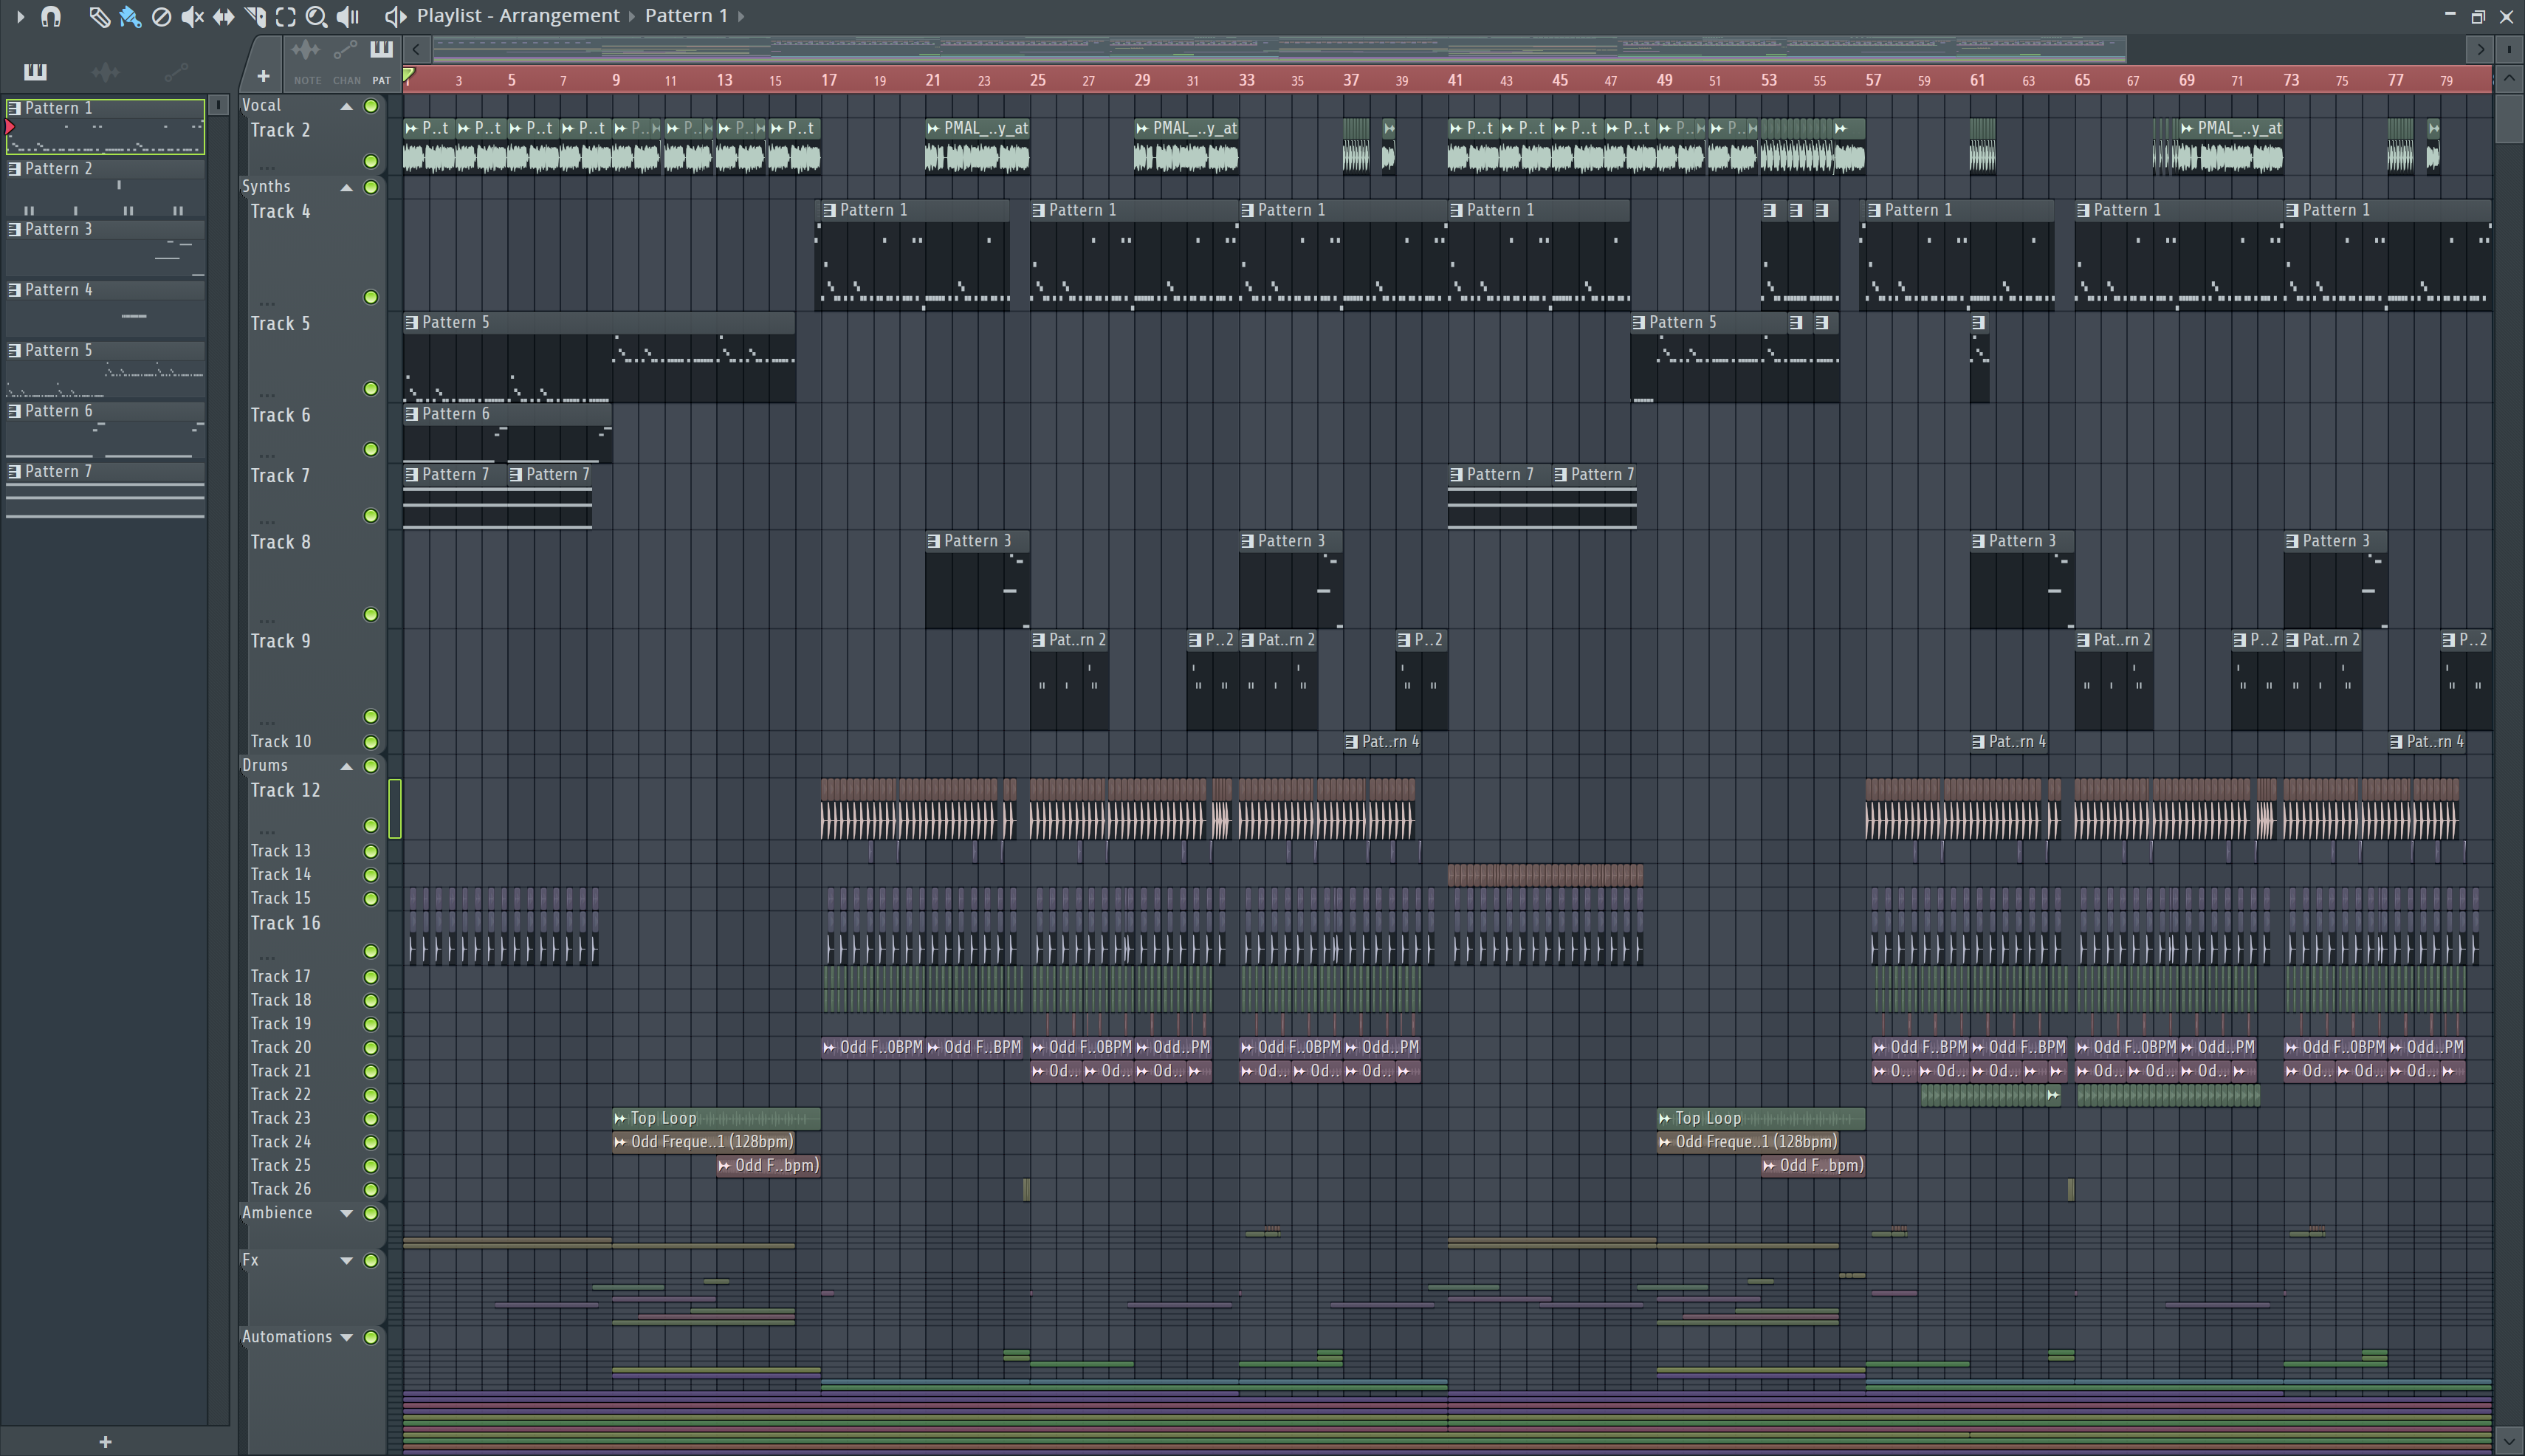Collapse the Vocal track group
The width and height of the screenshot is (2525, 1456).
[347, 106]
